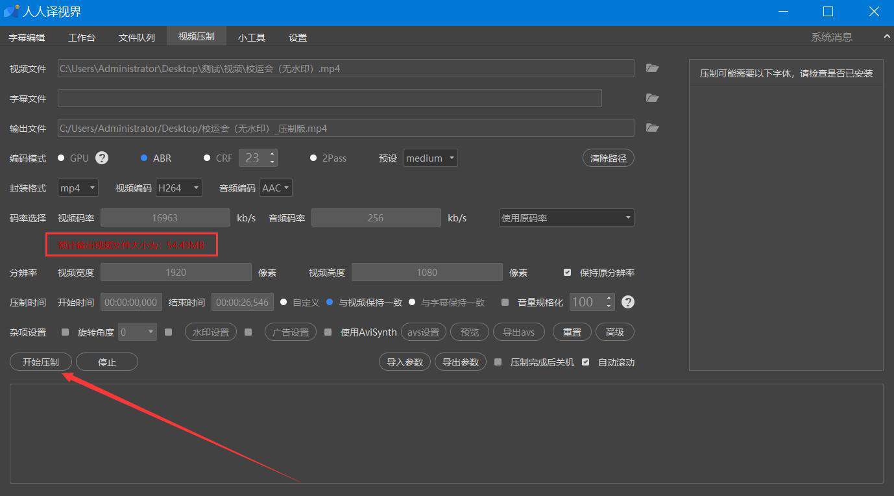The width and height of the screenshot is (894, 496).
Task: Open the 预设 medium dropdown
Action: (431, 158)
